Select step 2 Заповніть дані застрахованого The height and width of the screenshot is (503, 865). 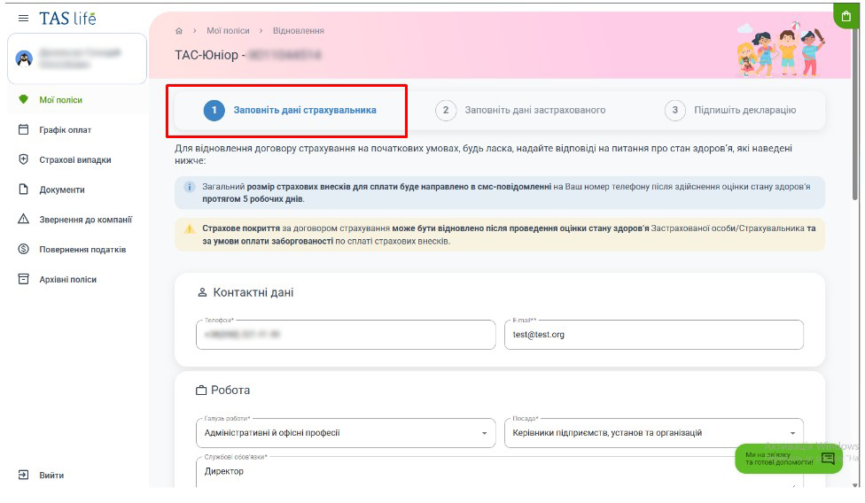coord(520,110)
